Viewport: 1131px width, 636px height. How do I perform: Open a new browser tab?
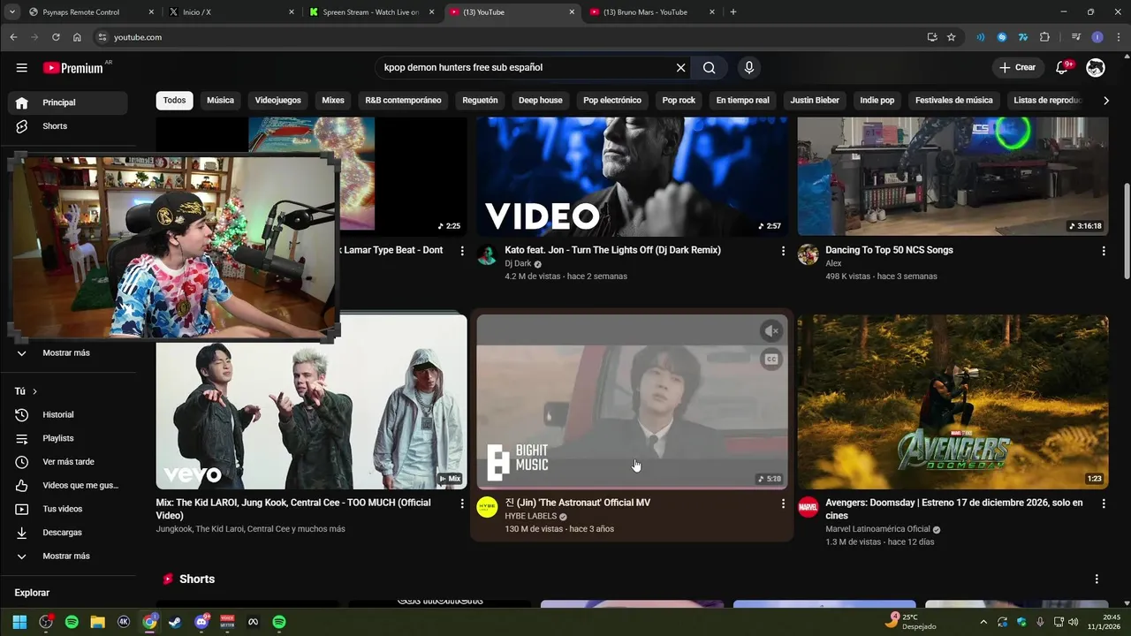coord(732,12)
